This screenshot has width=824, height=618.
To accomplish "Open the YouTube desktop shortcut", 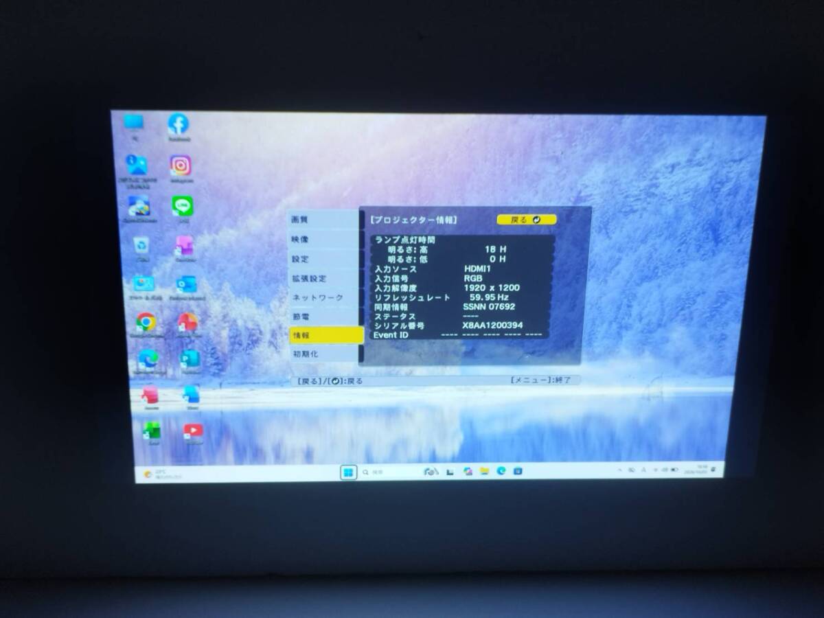I will tap(193, 431).
